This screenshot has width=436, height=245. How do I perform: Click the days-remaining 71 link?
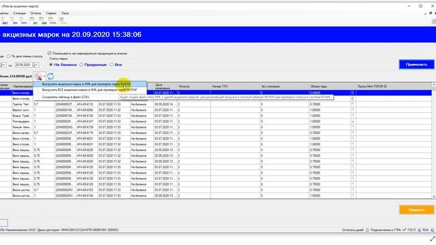[367, 230]
